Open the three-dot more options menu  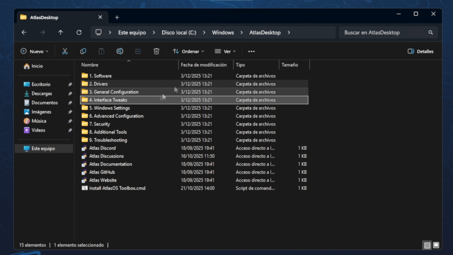coord(251,51)
